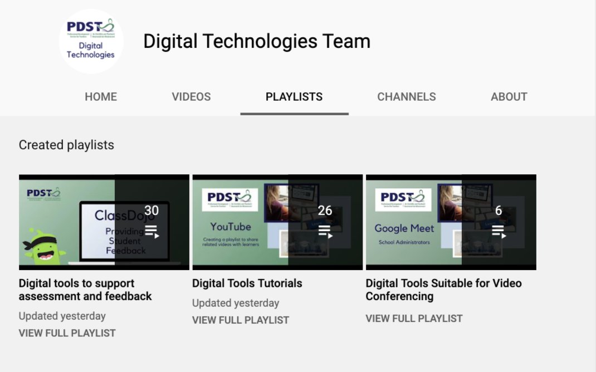
Task: Open 'Digital Tools Tutorials' playlist title
Action: 247,283
